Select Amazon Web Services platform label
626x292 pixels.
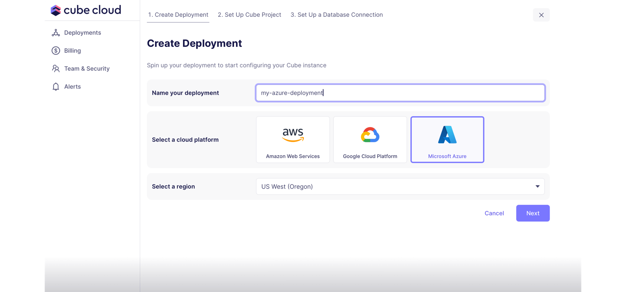click(293, 156)
